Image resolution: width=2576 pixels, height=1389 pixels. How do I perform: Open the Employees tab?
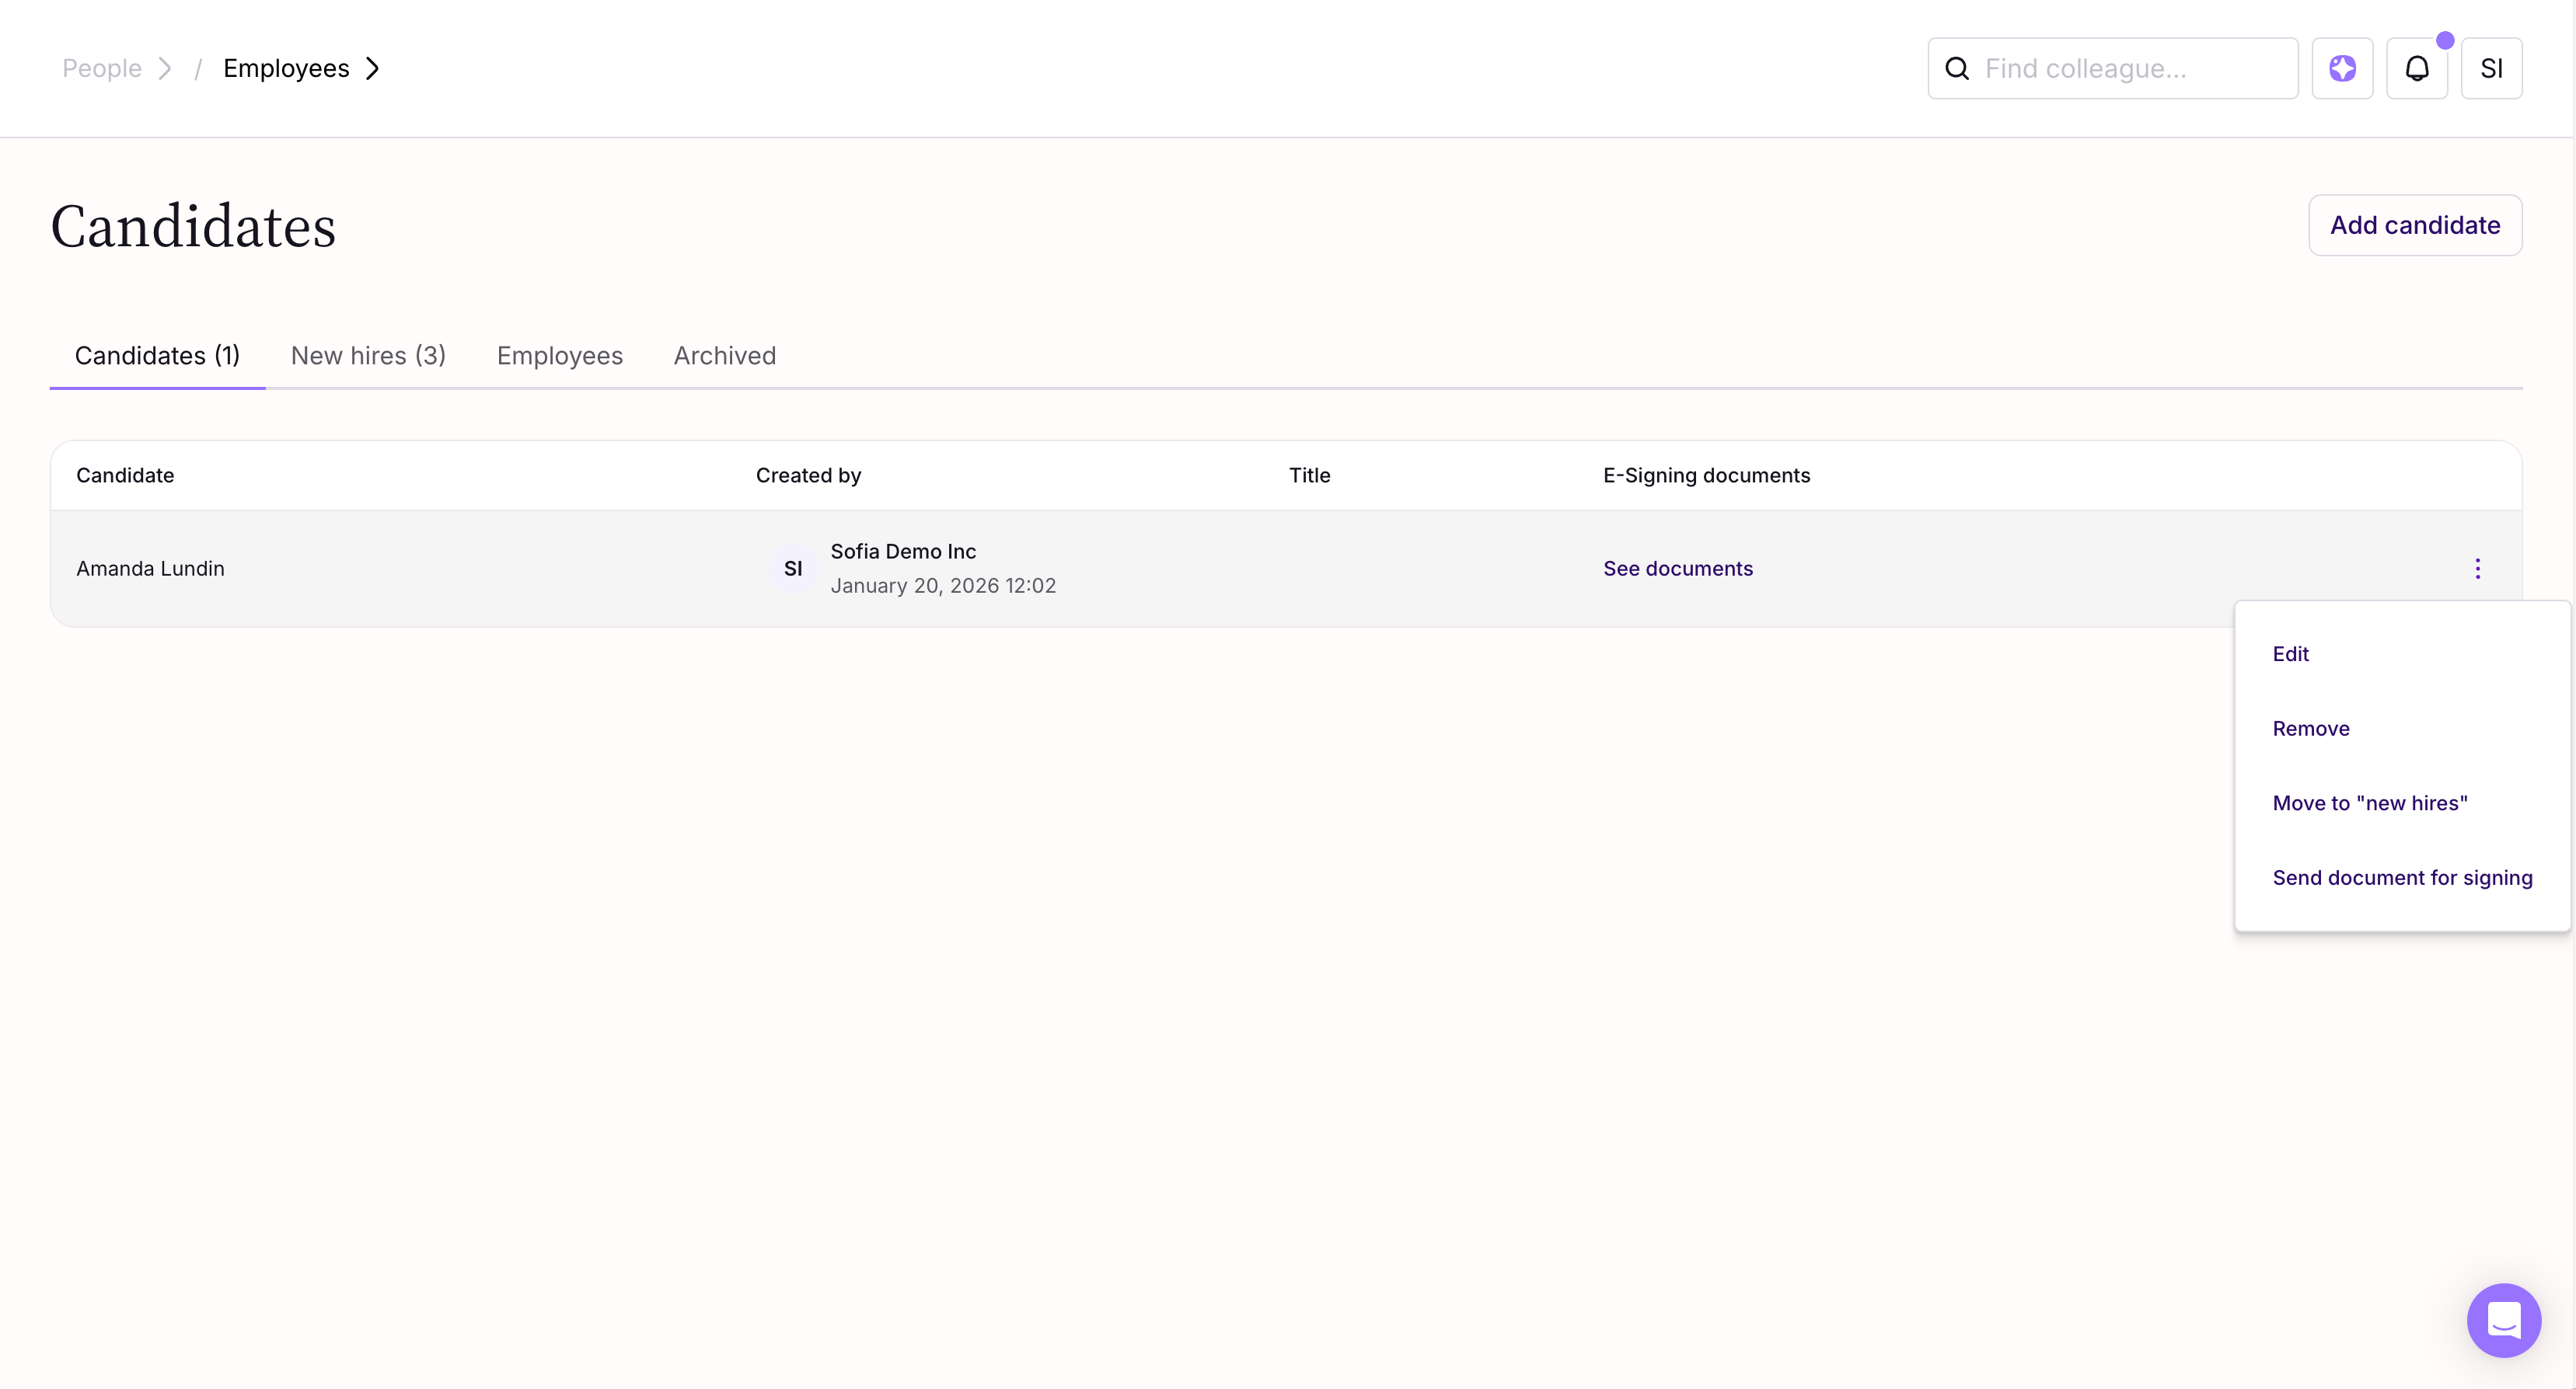click(559, 356)
